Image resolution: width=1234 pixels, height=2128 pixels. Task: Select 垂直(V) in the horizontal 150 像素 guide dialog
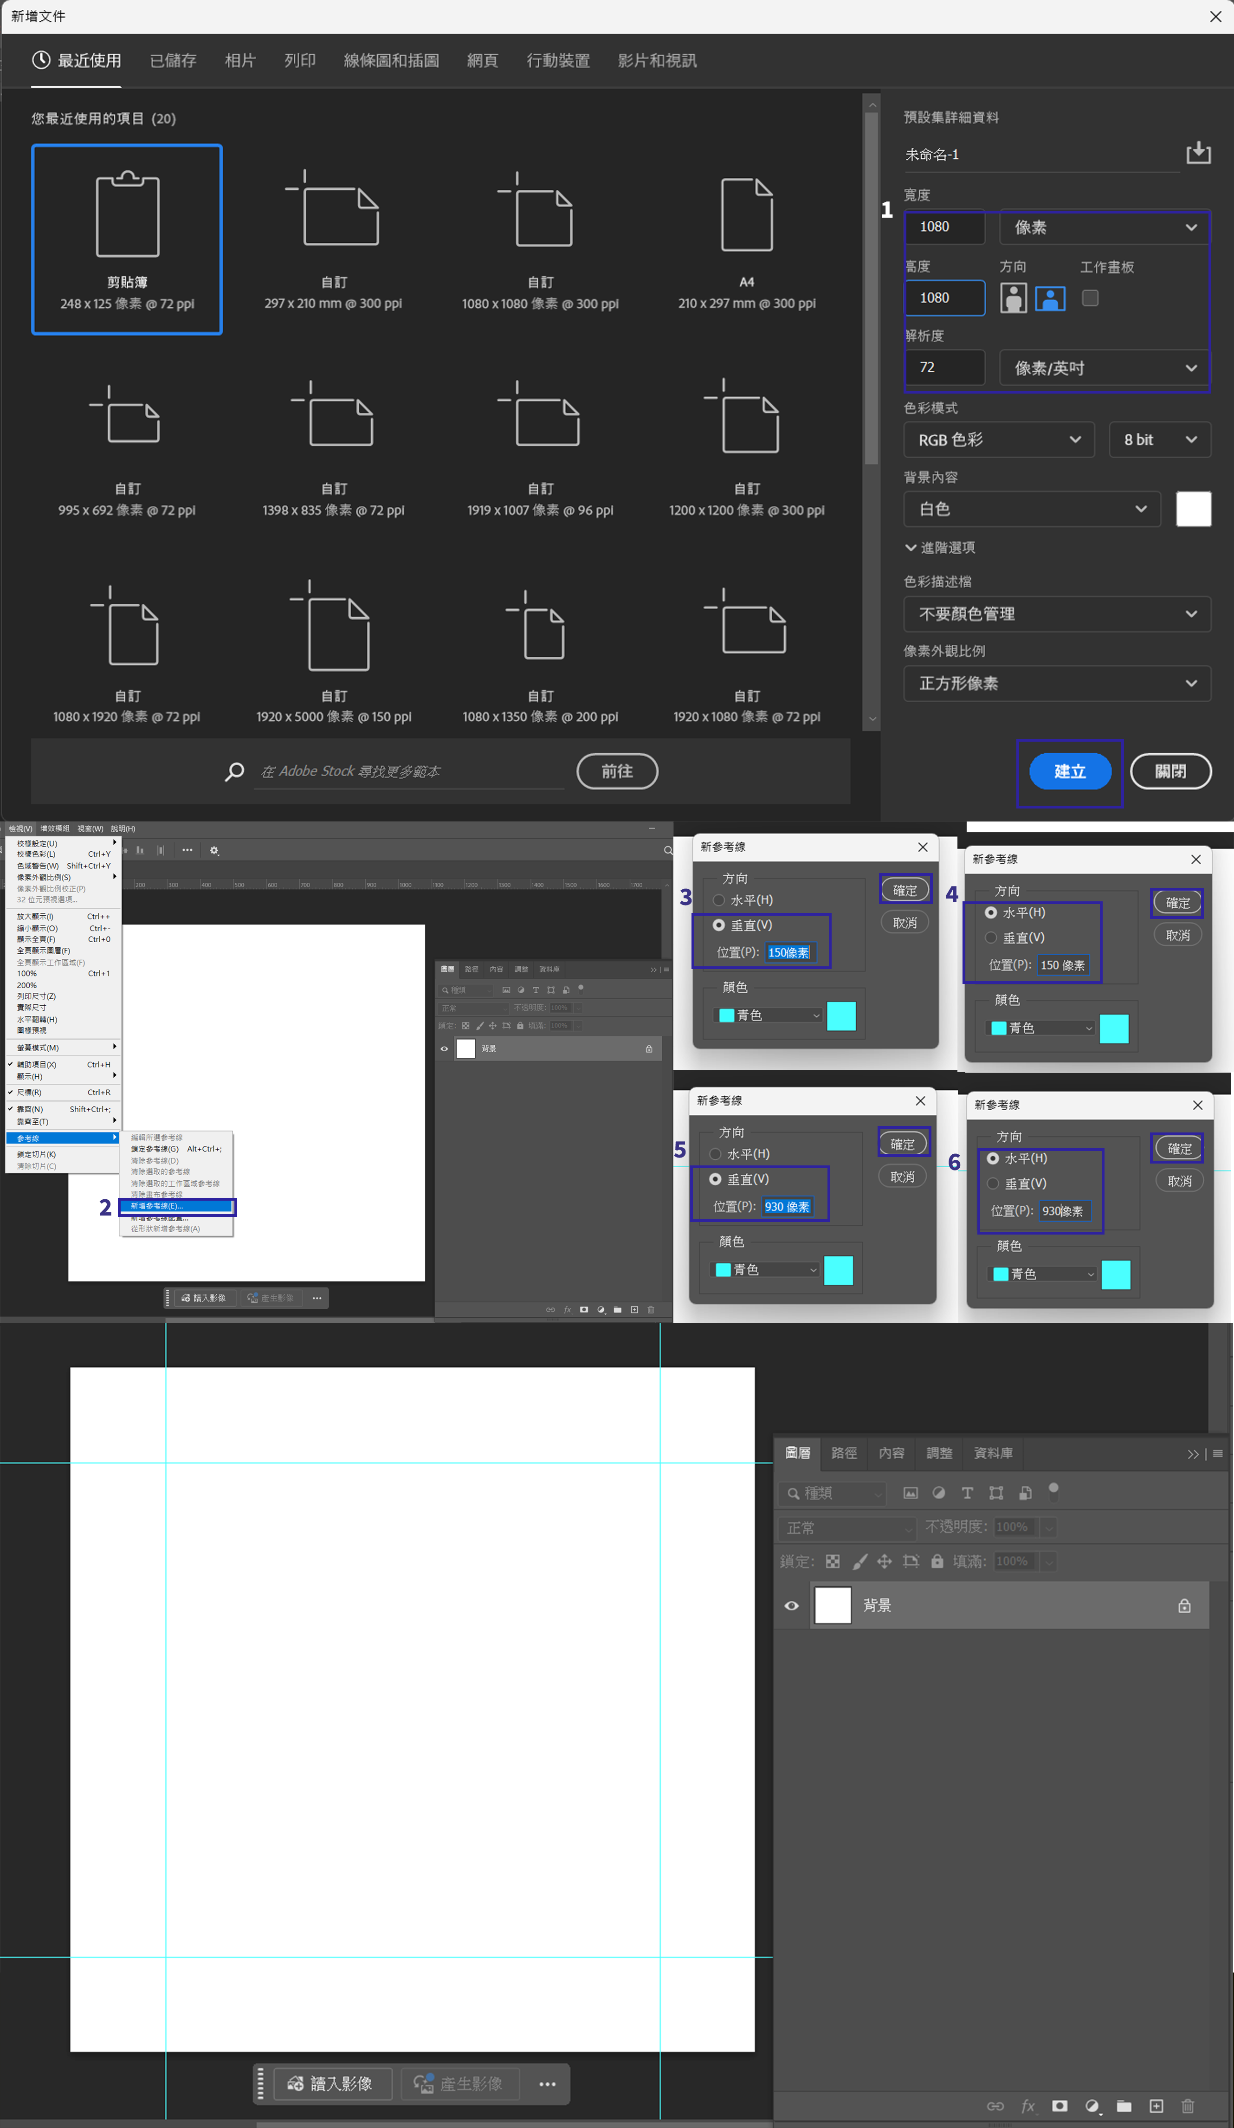pos(991,938)
